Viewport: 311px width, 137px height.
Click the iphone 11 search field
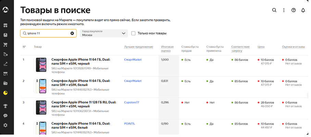(x=48, y=33)
